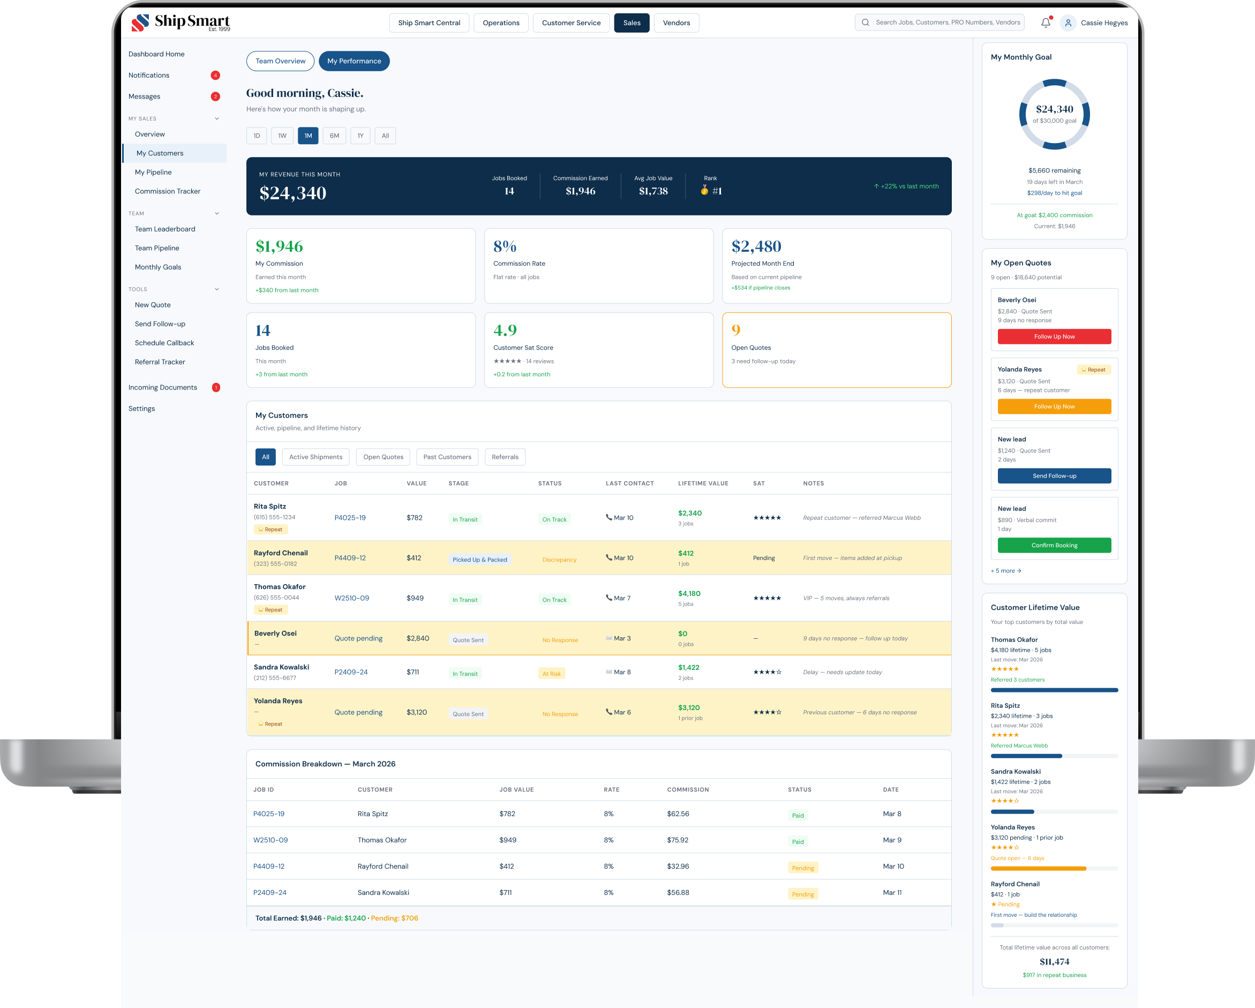
Task: Click the search jobs input field
Action: click(947, 23)
